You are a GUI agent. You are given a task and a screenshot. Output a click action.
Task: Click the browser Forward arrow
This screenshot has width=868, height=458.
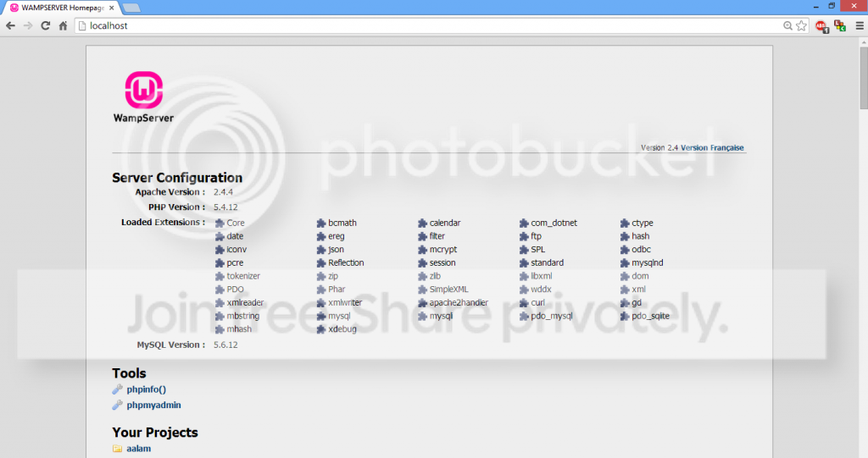pos(28,25)
